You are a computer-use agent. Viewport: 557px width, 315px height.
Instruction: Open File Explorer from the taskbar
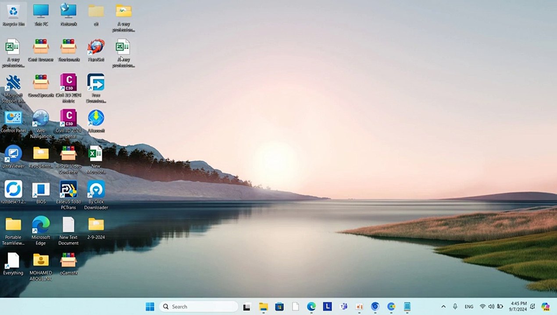[263, 307]
